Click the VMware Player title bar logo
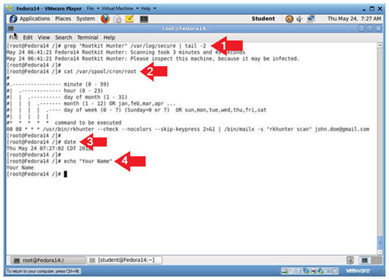 (x=9, y=9)
